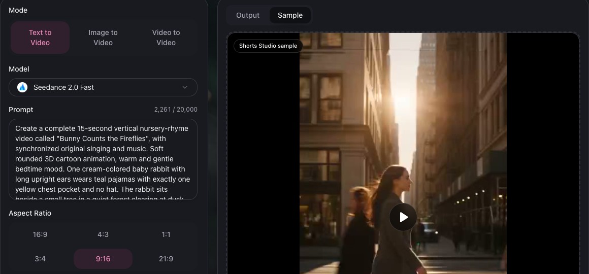Expand the model list chevron arrow
The image size is (589, 274).
click(184, 87)
